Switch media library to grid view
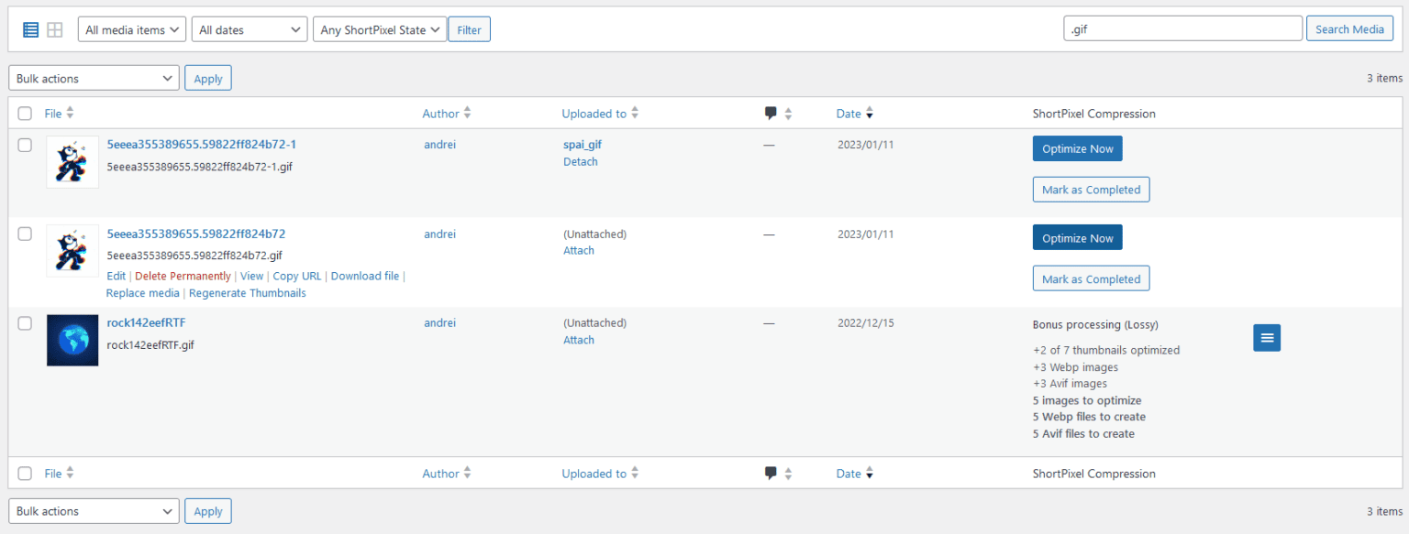1409x534 pixels. point(54,28)
